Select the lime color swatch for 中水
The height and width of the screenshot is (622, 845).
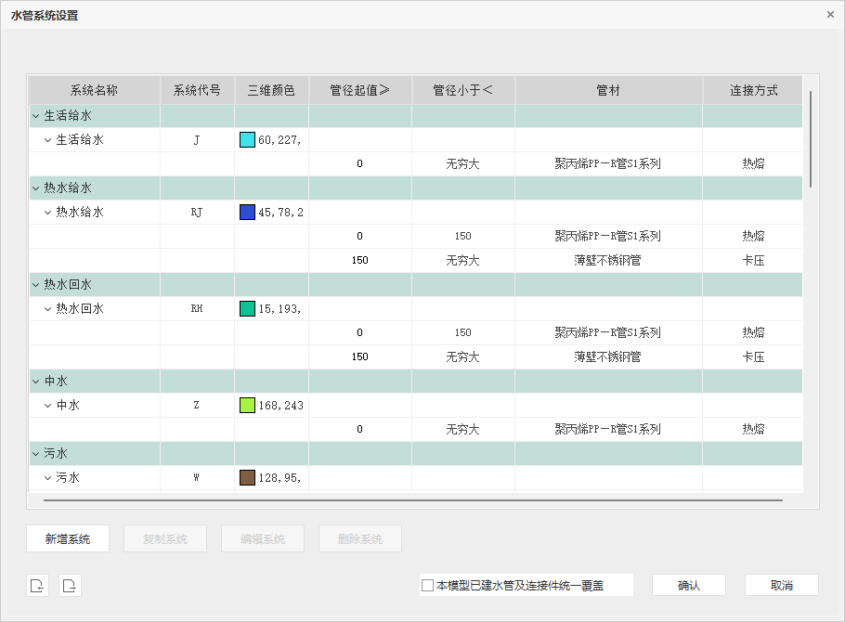click(247, 406)
